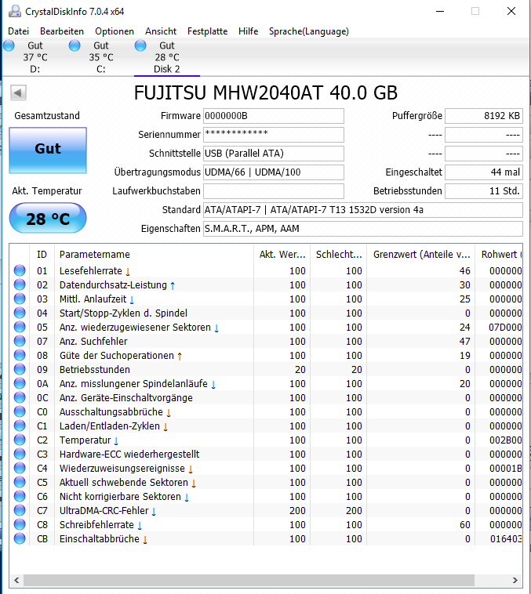
Task: Open the Hilfe menu
Action: 248,31
